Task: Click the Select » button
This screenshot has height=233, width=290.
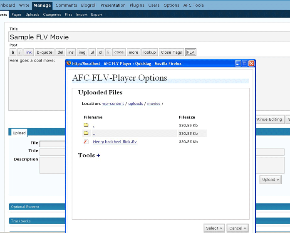Action: [214, 228]
